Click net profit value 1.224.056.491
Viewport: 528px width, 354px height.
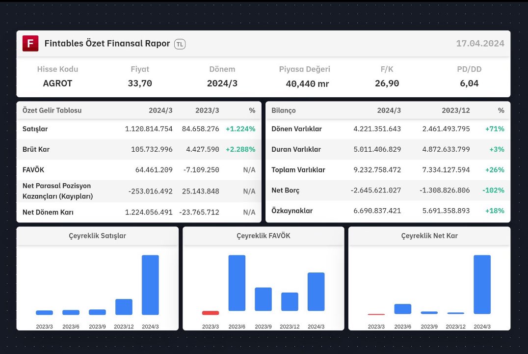pos(149,212)
